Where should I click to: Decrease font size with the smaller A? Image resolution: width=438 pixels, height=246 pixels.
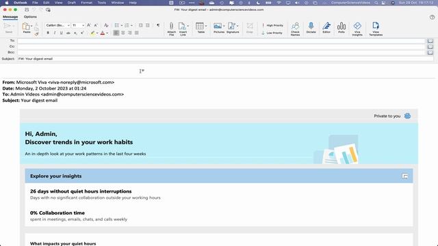coord(96,25)
